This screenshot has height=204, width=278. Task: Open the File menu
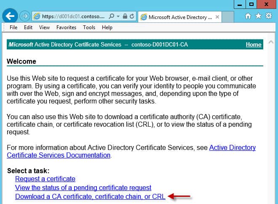[x=13, y=27]
